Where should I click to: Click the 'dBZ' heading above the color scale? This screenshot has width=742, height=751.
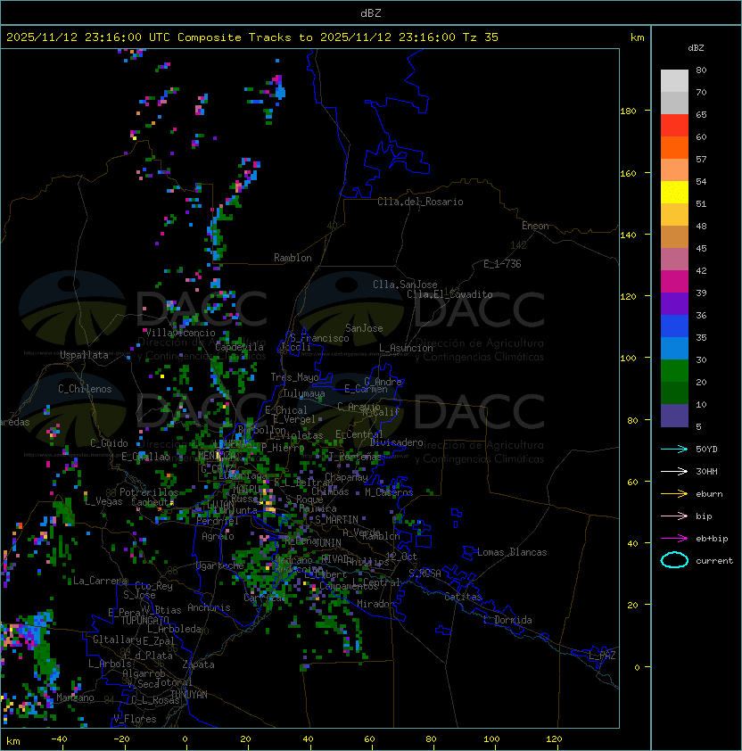pos(696,48)
